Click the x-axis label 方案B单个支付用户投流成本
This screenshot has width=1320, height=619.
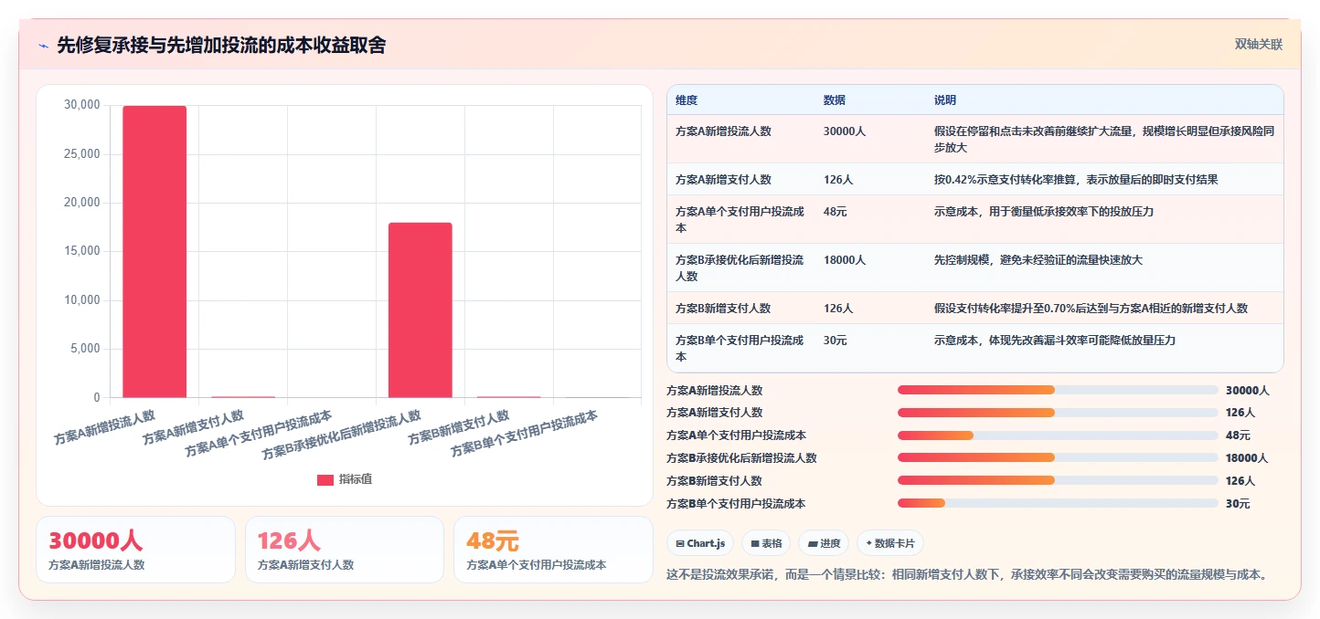tap(525, 433)
